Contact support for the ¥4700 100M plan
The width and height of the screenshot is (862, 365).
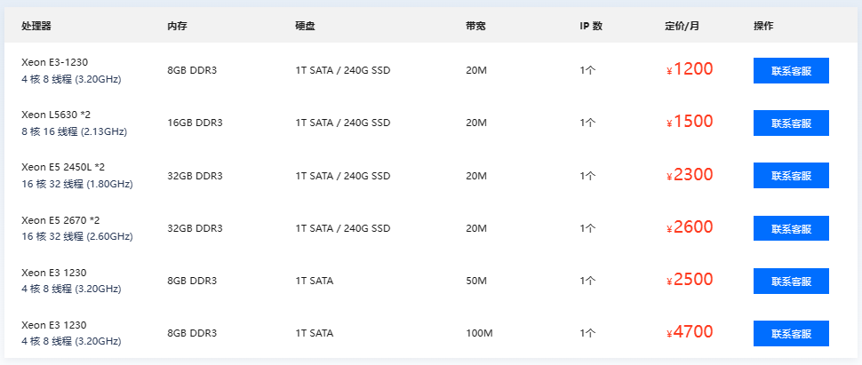pyautogui.click(x=791, y=333)
